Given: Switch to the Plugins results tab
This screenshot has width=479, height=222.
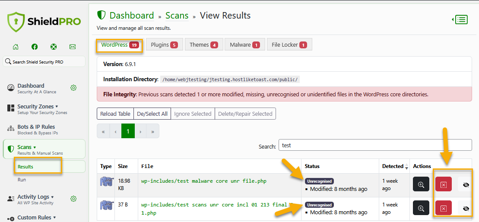Looking at the screenshot, I should pyautogui.click(x=165, y=44).
